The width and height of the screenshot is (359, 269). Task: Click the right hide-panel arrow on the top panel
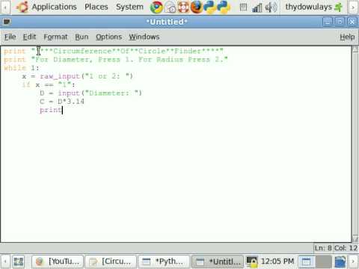(353, 7)
